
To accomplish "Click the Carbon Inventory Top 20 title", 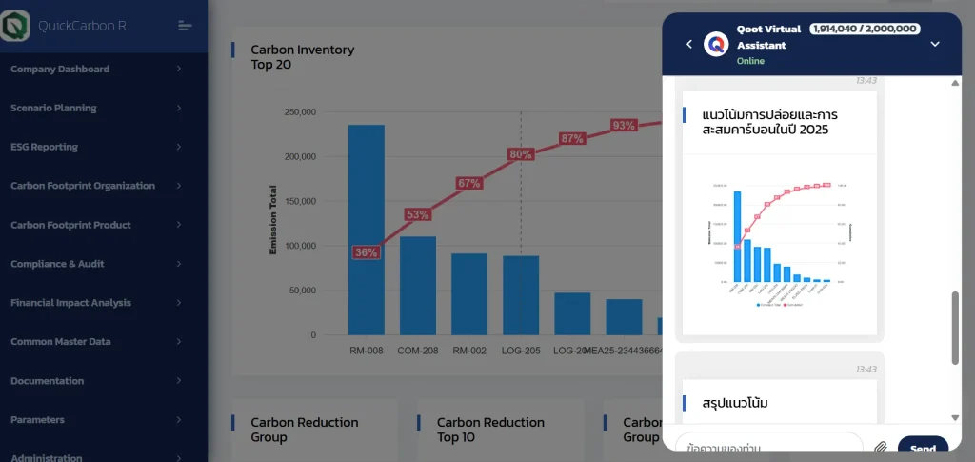I will [x=303, y=57].
